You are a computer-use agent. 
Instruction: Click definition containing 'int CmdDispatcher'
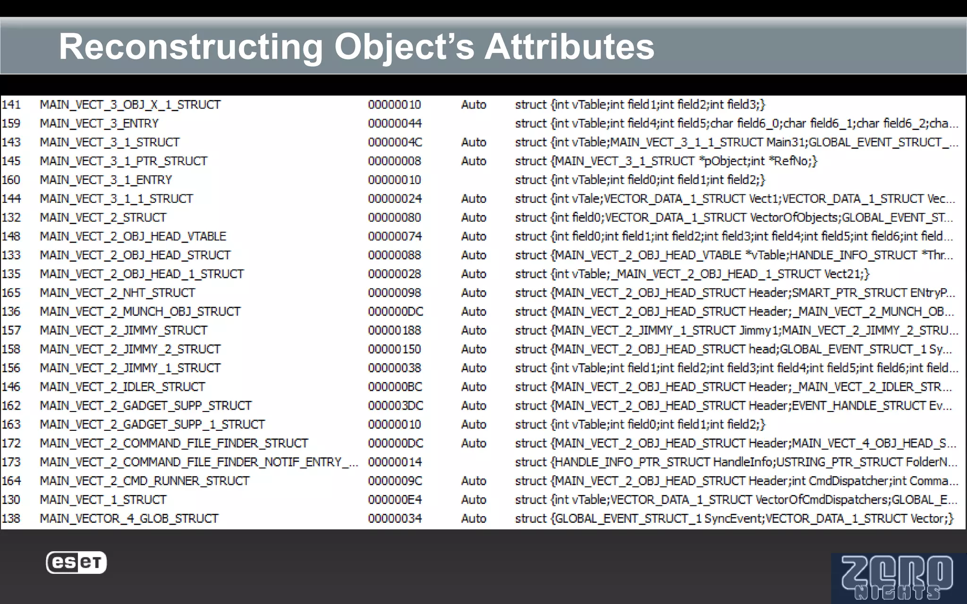pyautogui.click(x=737, y=481)
